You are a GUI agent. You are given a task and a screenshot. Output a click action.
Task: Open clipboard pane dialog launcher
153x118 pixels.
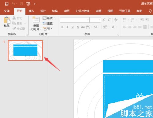coord(27,35)
